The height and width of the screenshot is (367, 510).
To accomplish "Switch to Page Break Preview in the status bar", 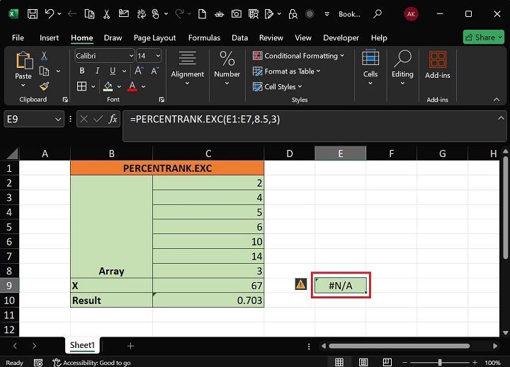I will pyautogui.click(x=387, y=362).
